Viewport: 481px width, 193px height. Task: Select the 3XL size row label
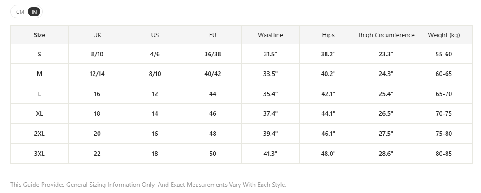39,154
